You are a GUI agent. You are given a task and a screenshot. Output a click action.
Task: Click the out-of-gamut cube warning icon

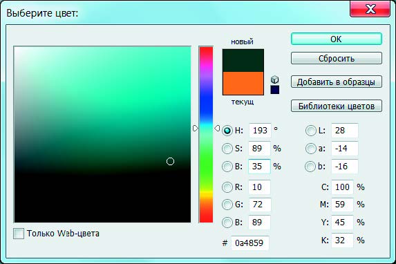tap(275, 79)
